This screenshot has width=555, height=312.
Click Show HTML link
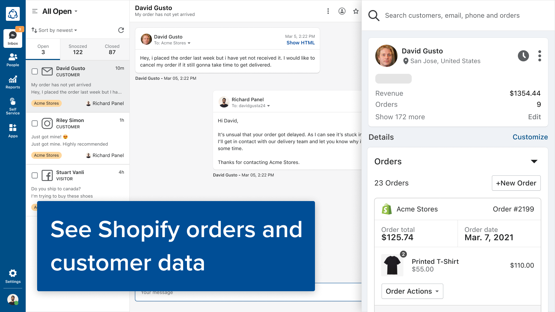pos(301,43)
